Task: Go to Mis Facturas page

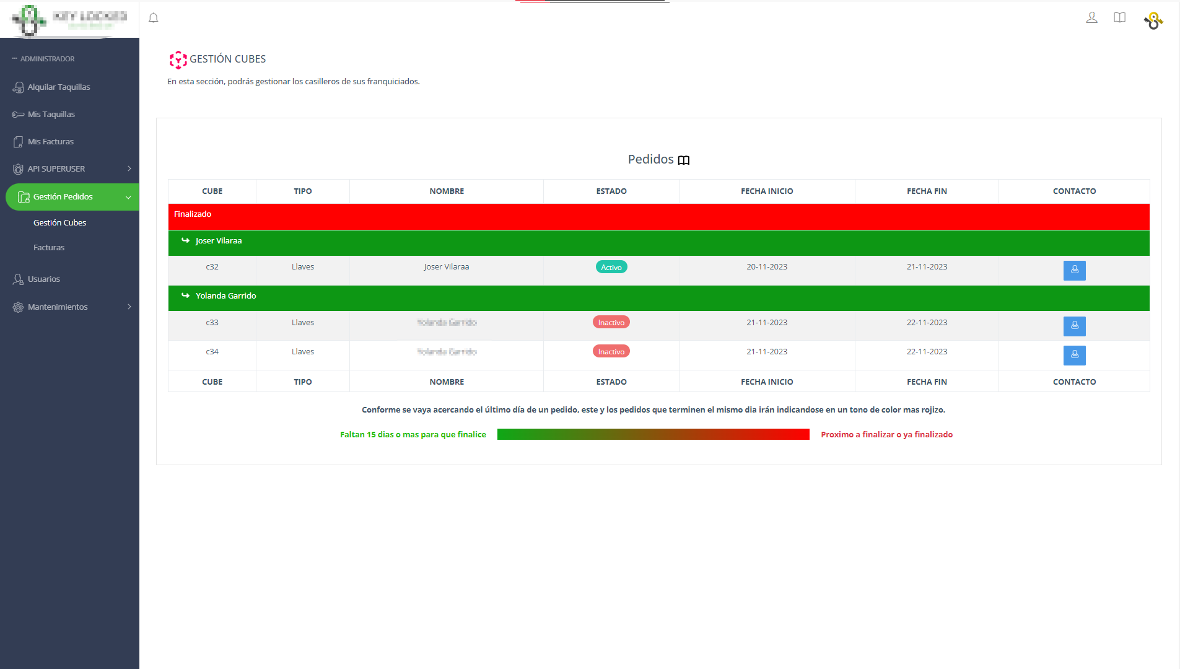Action: 51,142
